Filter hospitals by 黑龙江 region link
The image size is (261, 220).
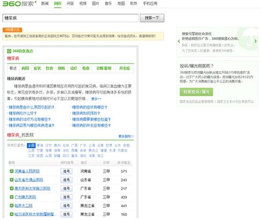pos(93,151)
